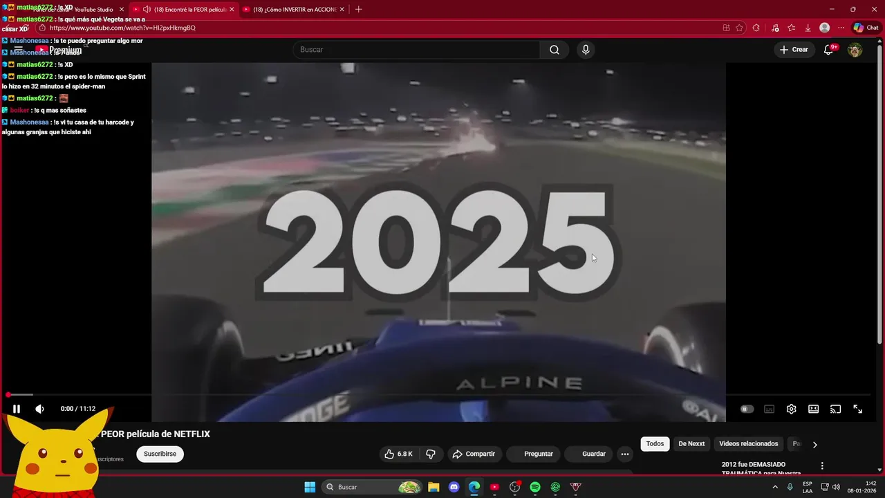Open YouTube notifications bell
Image resolution: width=885 pixels, height=498 pixels.
(x=829, y=50)
